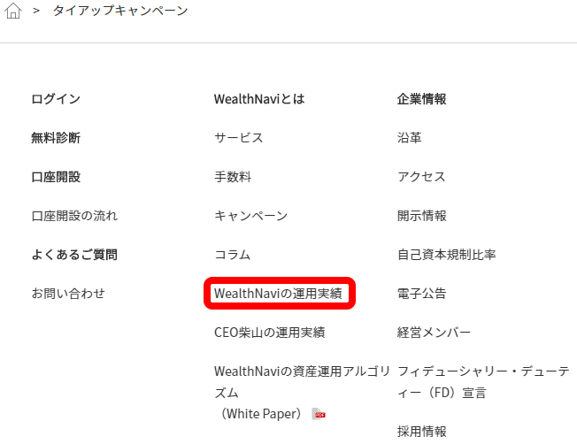
Task: Open 口座開設 page
Action: click(56, 177)
